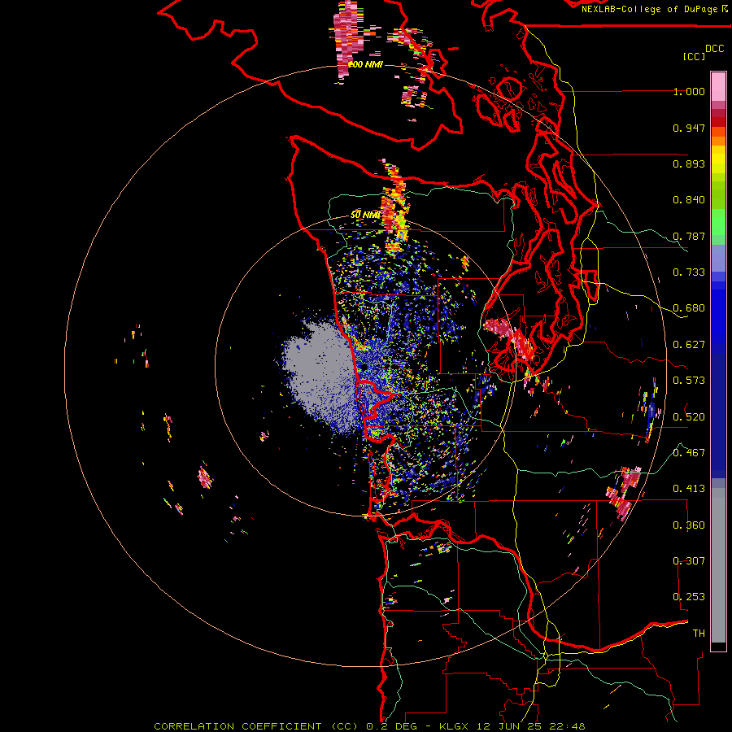Click the 0.253 value on color scale
The width and height of the screenshot is (732, 732).
point(689,597)
